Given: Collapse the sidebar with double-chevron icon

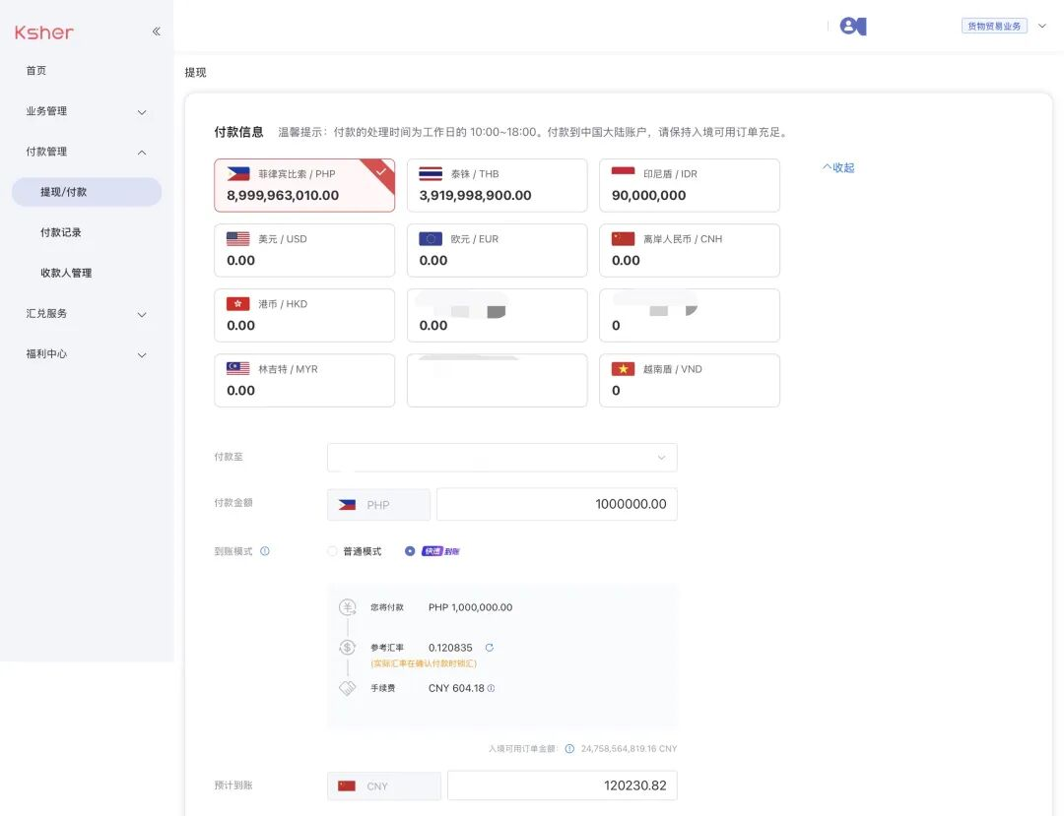Looking at the screenshot, I should coord(156,31).
